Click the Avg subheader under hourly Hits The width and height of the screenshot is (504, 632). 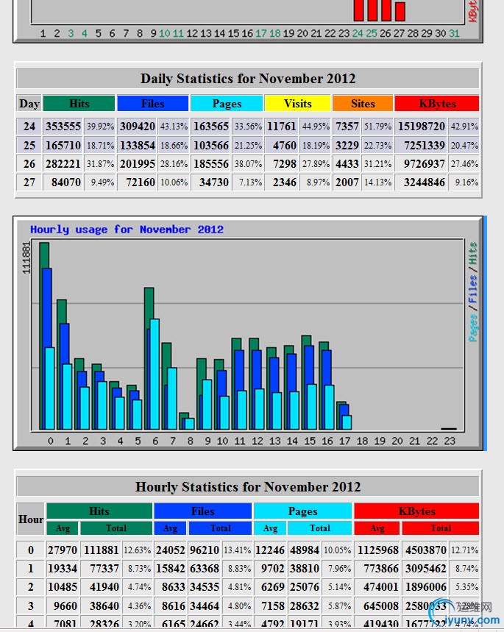pyautogui.click(x=63, y=528)
